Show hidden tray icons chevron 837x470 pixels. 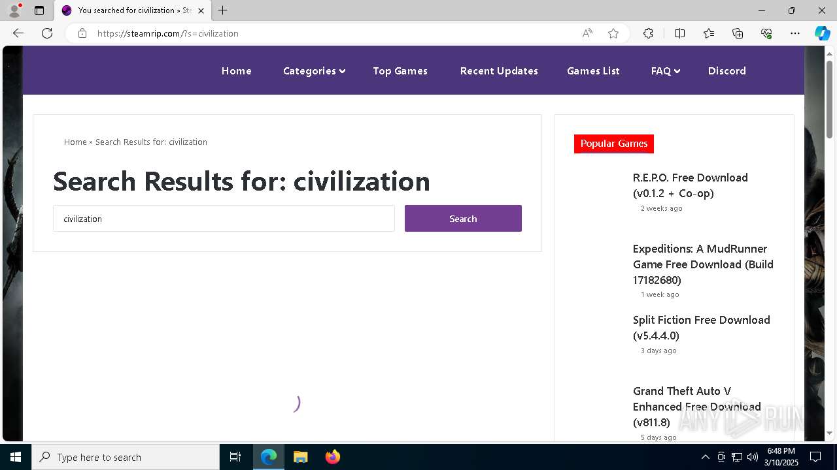[705, 457]
